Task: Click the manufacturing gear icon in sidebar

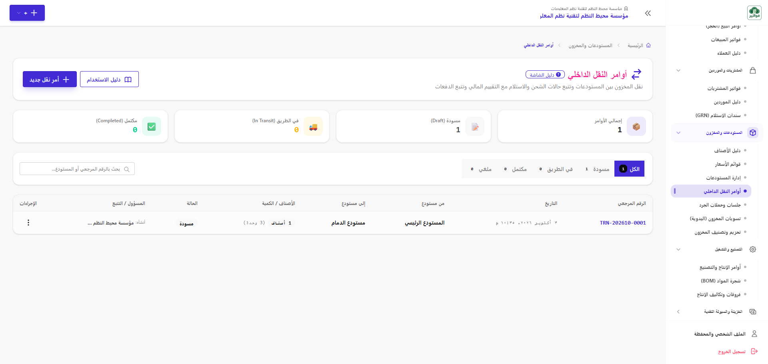Action: pos(753,249)
